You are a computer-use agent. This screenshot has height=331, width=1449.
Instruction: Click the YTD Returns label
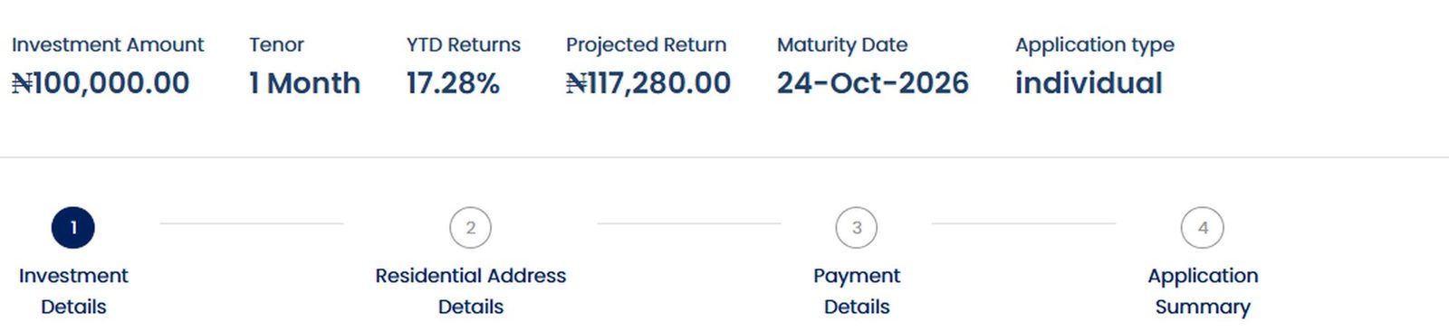[x=464, y=44]
